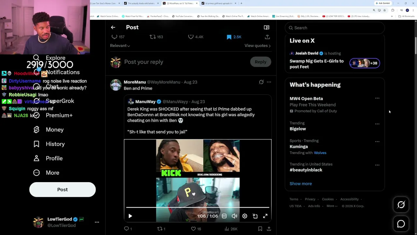Open more options for MW4 Open Beta trend

pos(377,98)
